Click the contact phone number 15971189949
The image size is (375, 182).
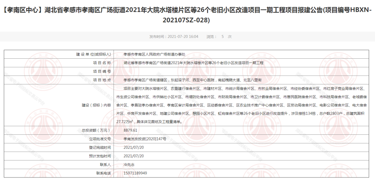(135, 173)
